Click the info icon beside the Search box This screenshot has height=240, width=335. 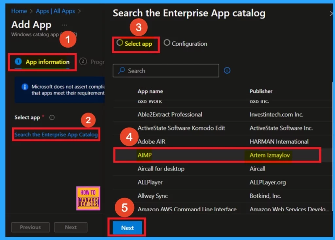pos(227,70)
